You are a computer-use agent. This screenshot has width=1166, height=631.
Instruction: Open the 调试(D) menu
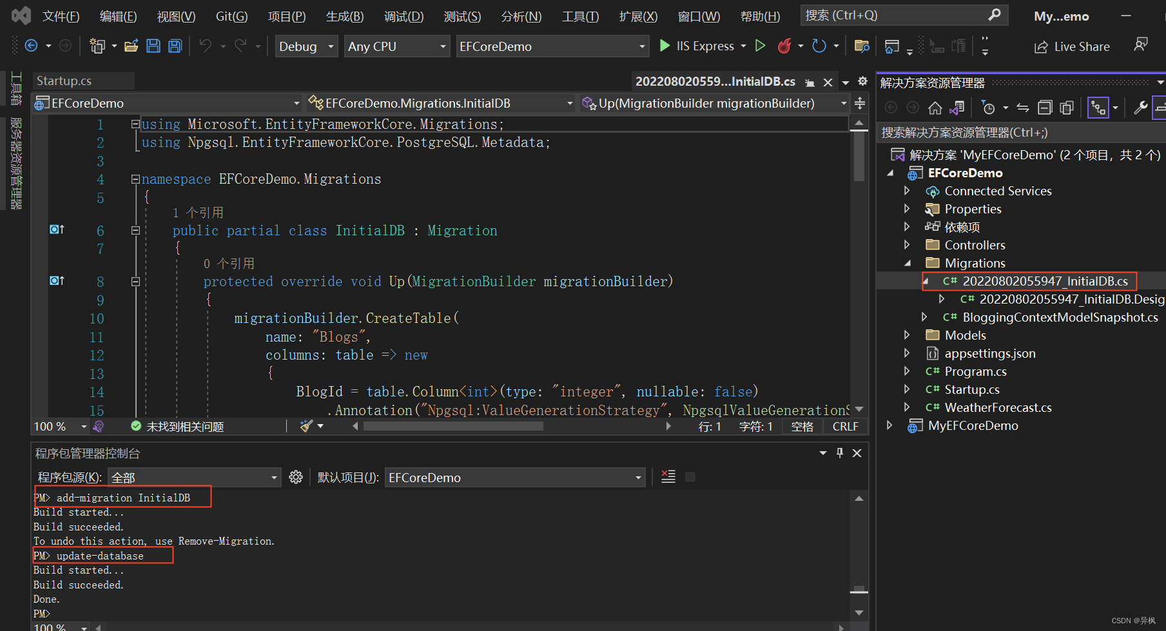403,16
